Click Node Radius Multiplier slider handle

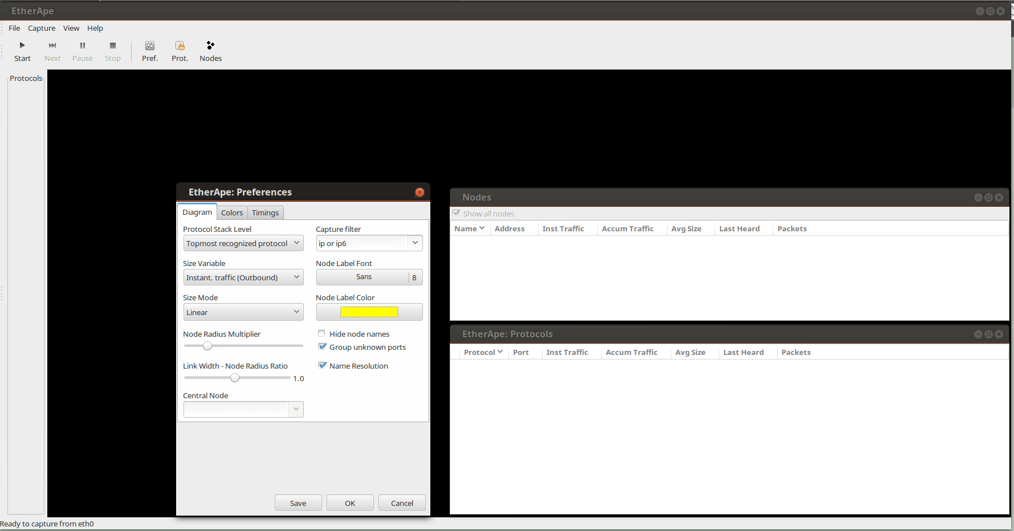coord(207,346)
